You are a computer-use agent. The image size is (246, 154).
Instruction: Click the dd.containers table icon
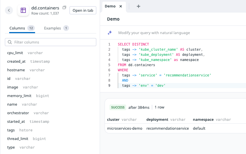pyautogui.click(x=23, y=10)
